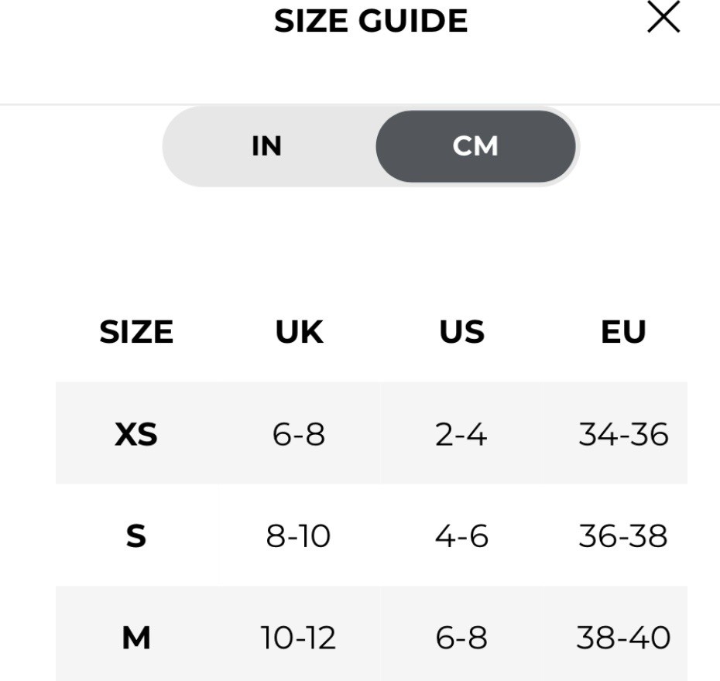Image resolution: width=720 pixels, height=681 pixels.
Task: Click UK size 6-8 cell
Action: point(299,434)
